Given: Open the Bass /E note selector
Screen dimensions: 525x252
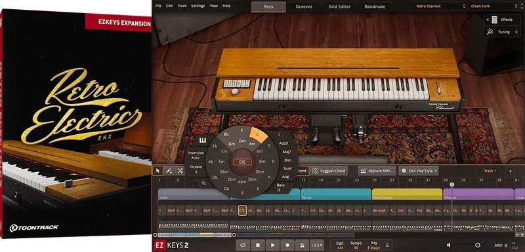Looking at the screenshot, I should click(x=281, y=188).
